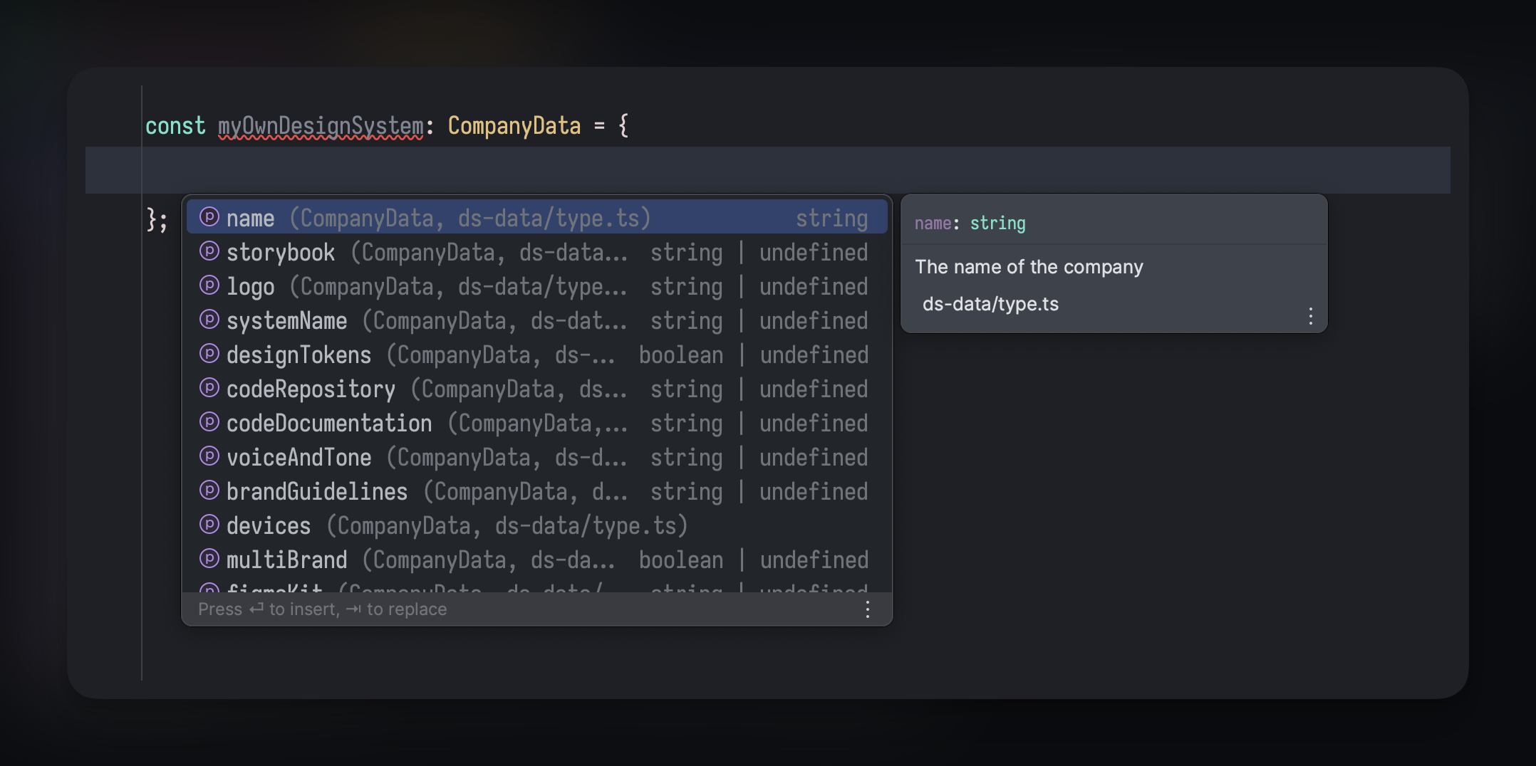Pick the voiceAndTone suggestion

[x=536, y=456]
